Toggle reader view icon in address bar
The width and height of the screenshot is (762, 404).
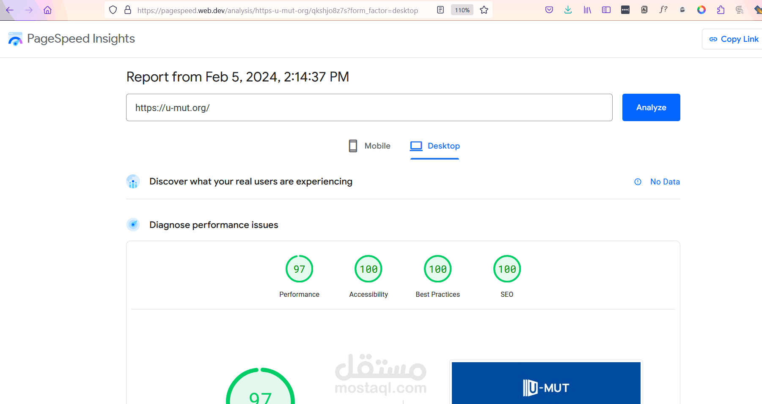(x=440, y=10)
